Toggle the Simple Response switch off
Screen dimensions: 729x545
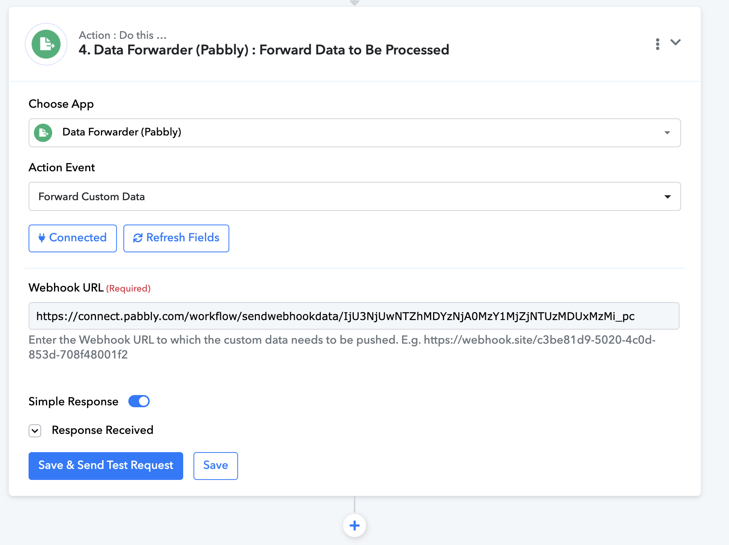pyautogui.click(x=139, y=401)
